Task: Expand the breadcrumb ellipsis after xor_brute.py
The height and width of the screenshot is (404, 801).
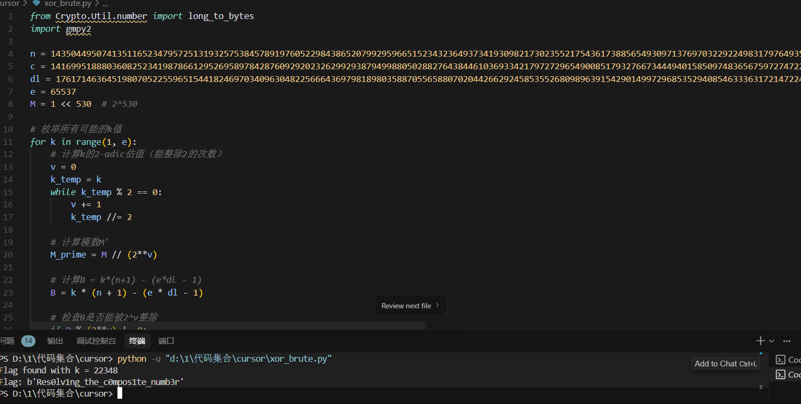Action: coord(105,3)
